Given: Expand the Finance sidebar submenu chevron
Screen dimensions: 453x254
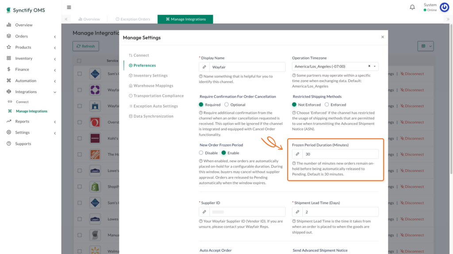Looking at the screenshot, I should pos(55,70).
